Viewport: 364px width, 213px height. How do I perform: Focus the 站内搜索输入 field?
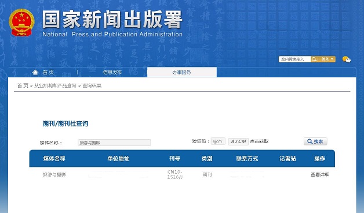coord(295,59)
